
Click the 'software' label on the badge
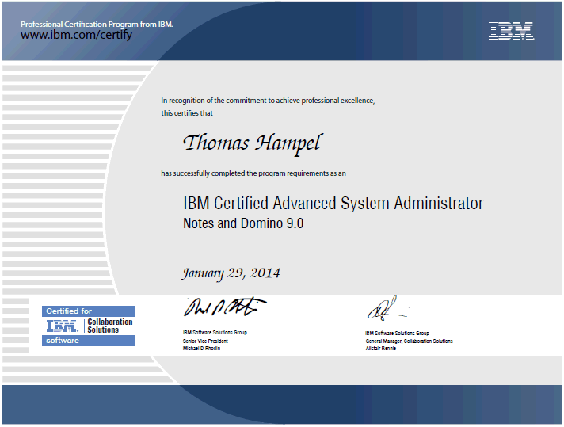point(89,341)
